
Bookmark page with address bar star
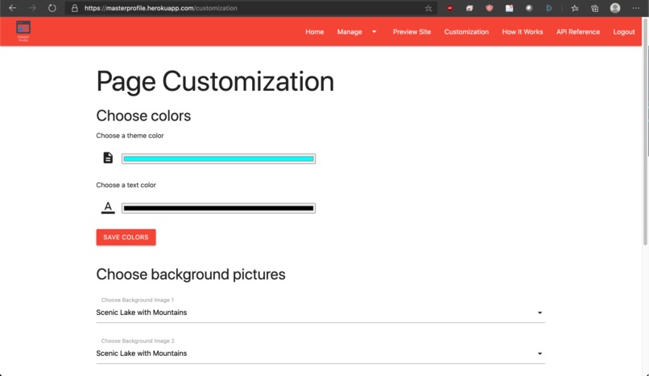pos(428,8)
